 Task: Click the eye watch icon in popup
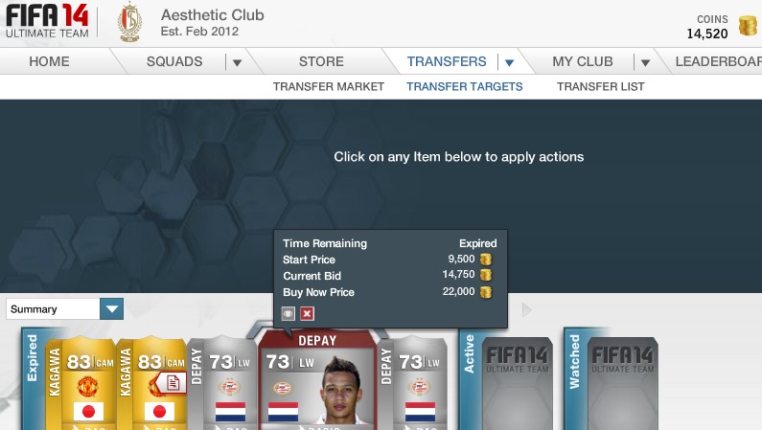pyautogui.click(x=289, y=313)
